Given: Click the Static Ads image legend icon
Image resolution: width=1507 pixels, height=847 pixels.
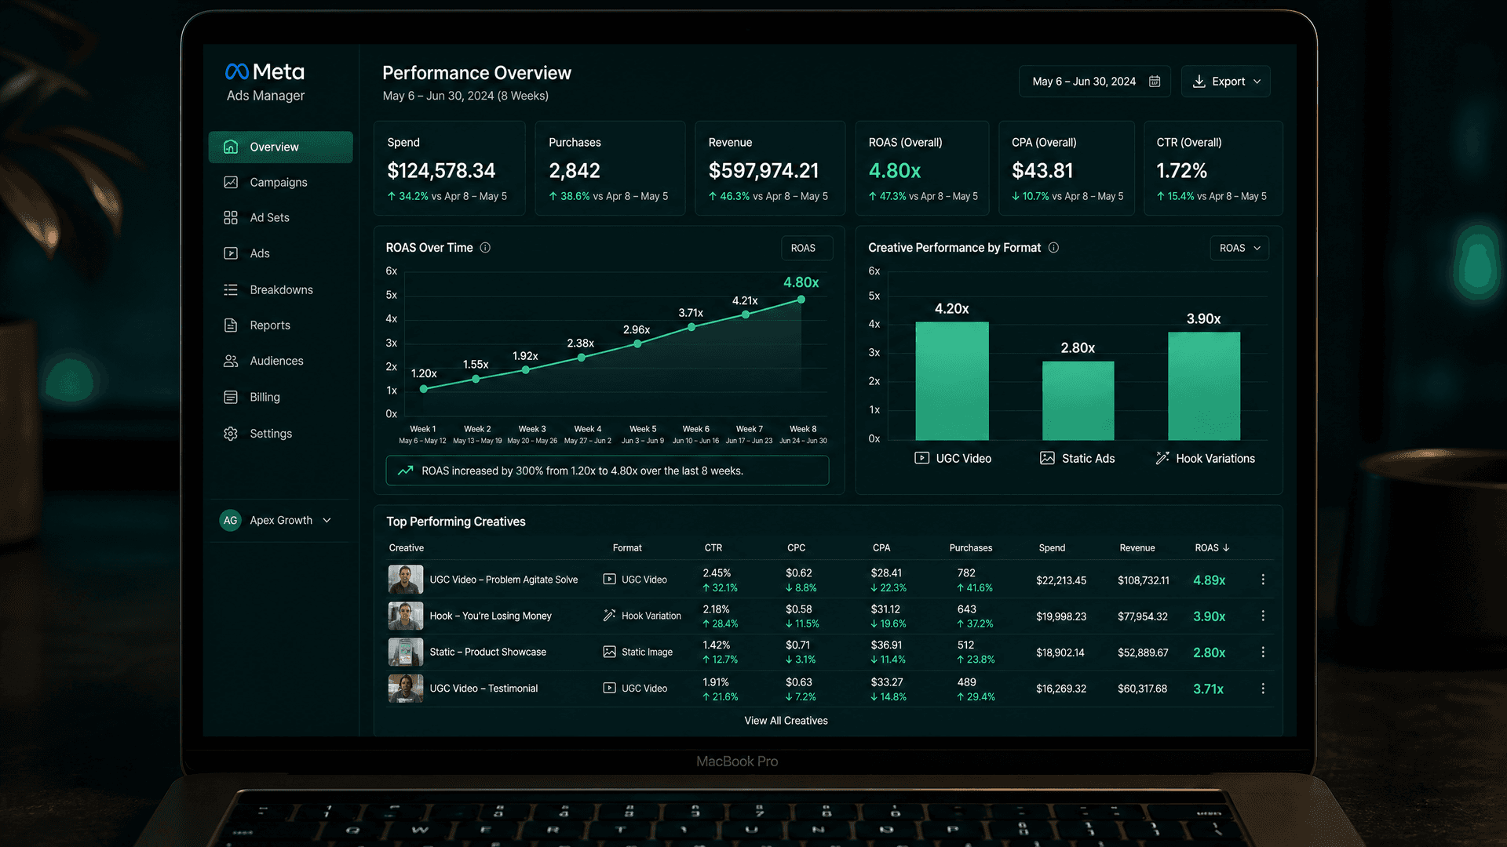Looking at the screenshot, I should tap(1048, 458).
